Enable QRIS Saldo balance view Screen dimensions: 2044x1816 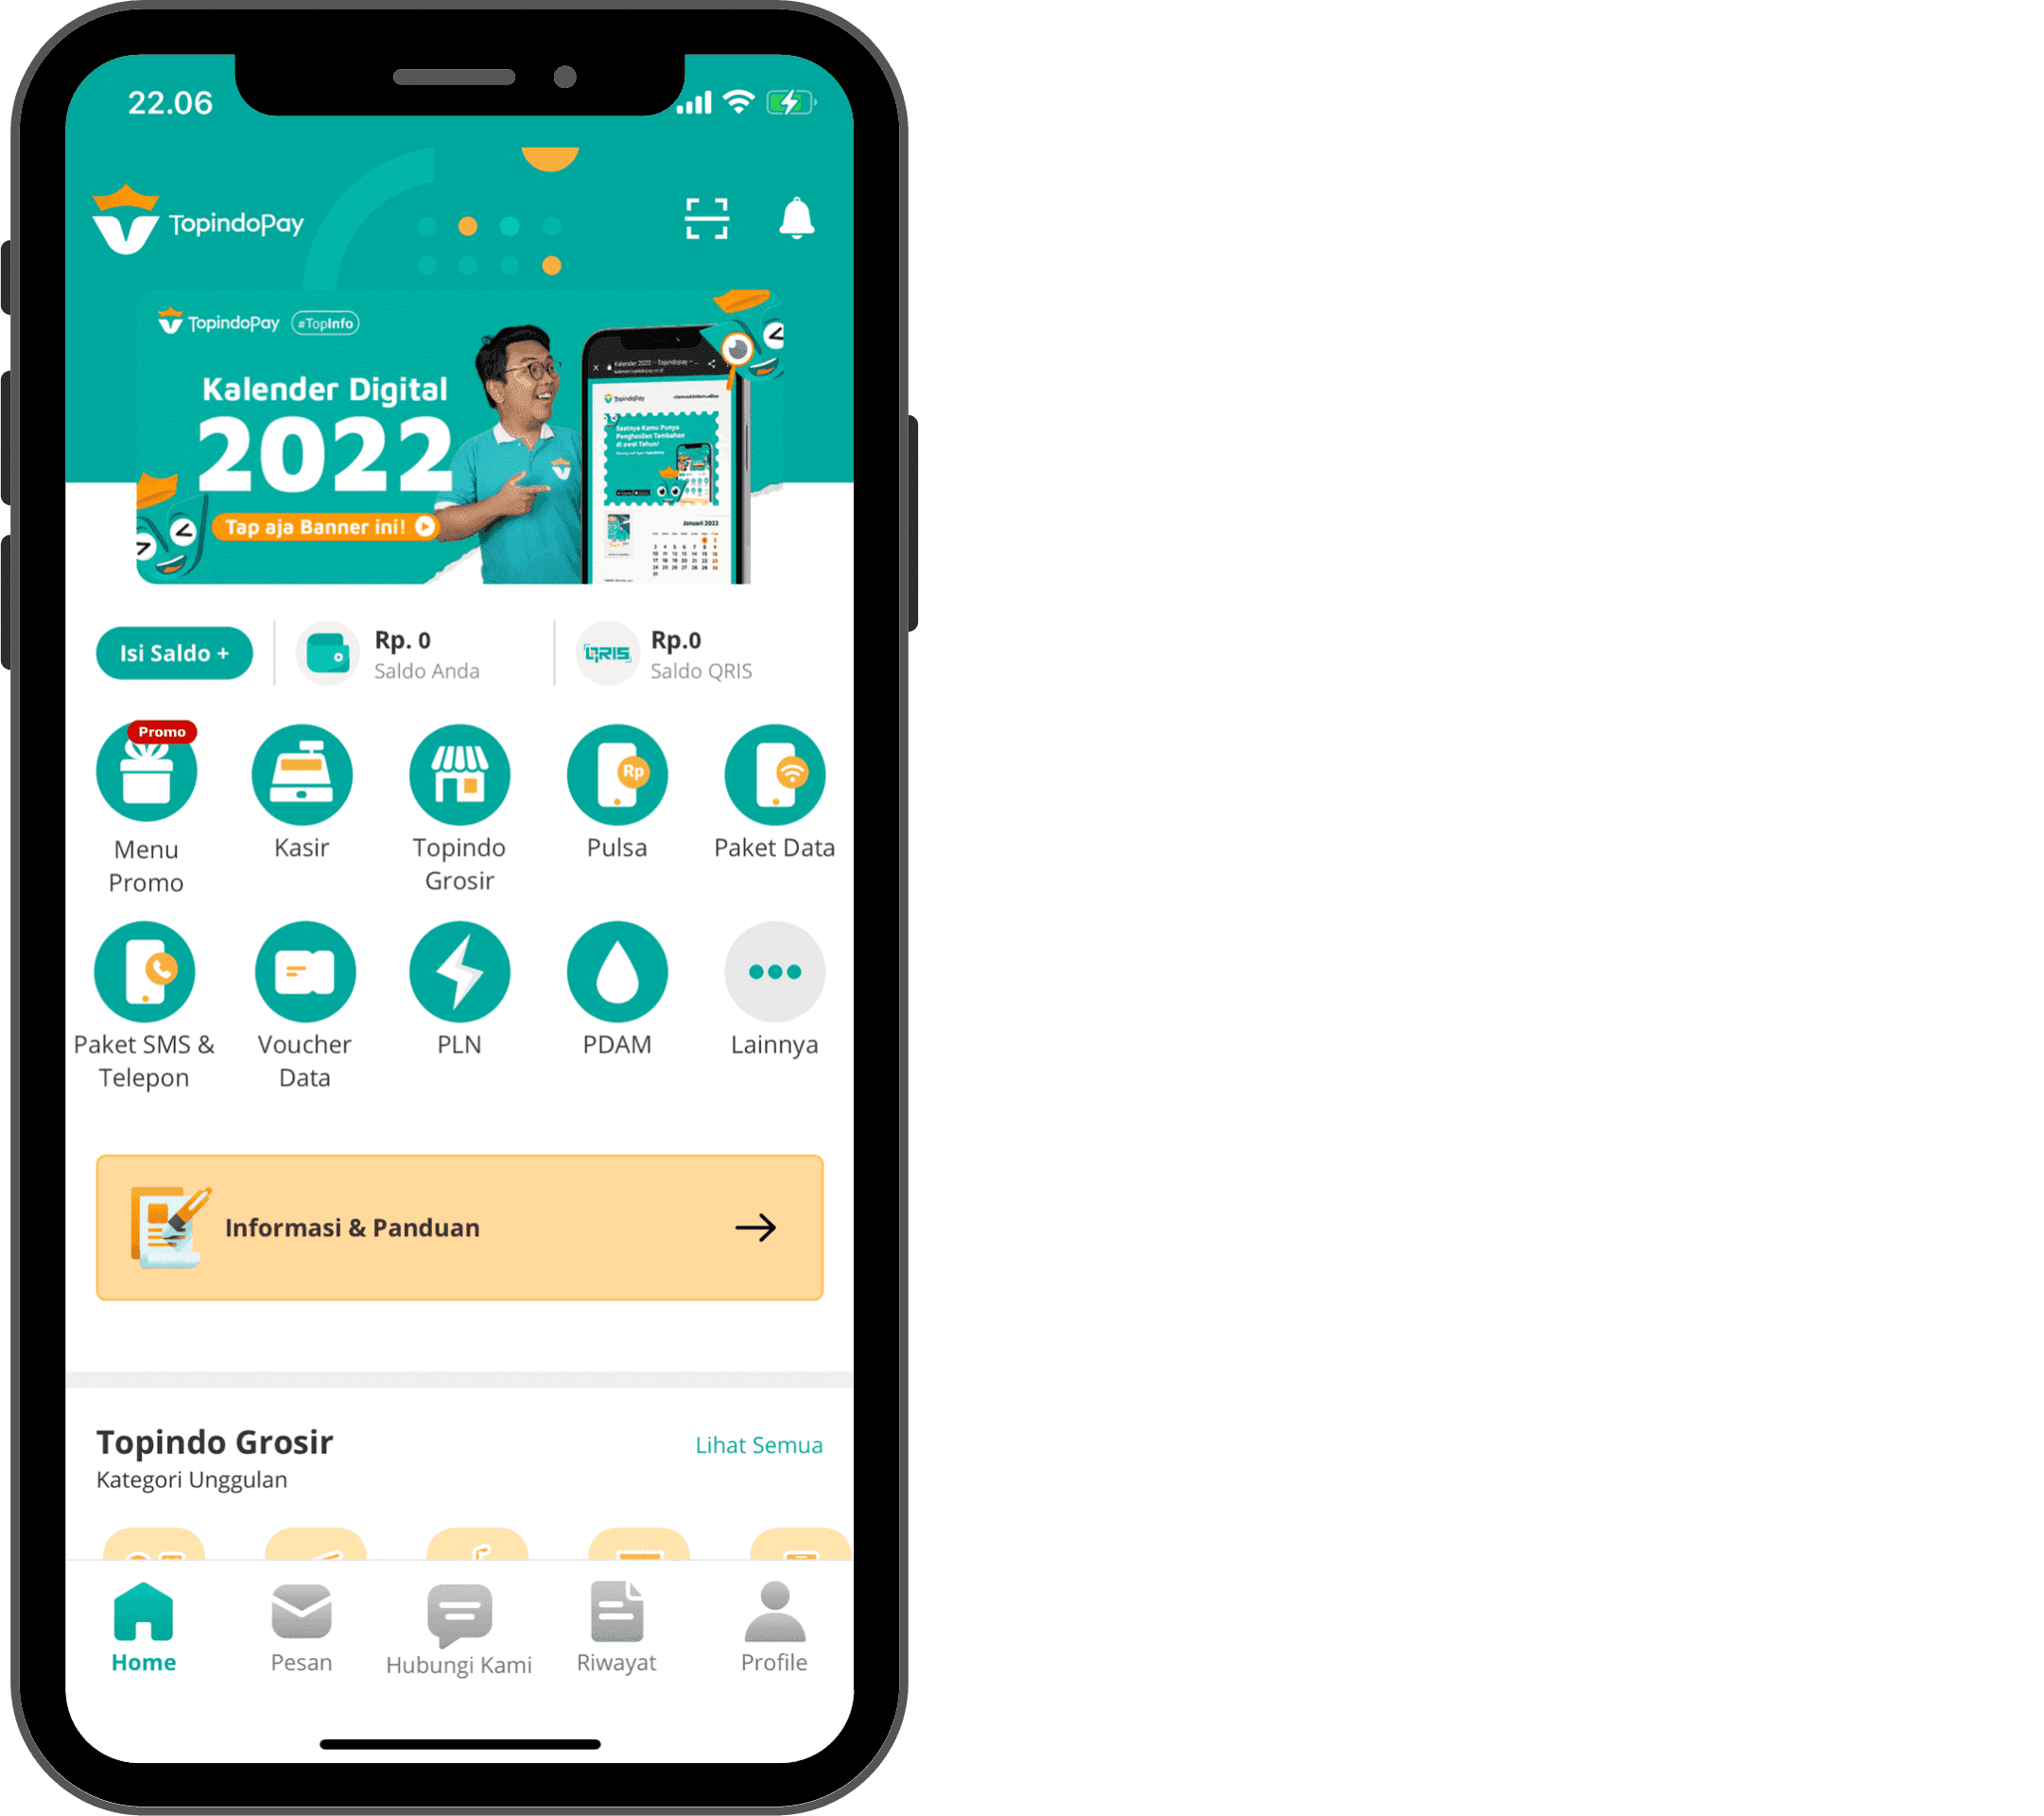(x=701, y=657)
